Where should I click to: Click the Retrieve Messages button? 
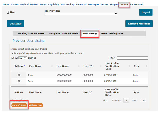click(x=139, y=24)
